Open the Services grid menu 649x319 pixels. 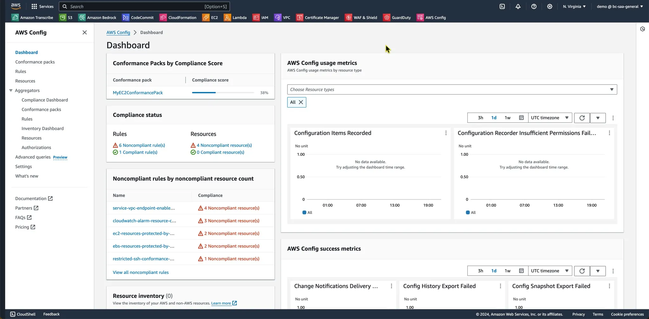(42, 6)
